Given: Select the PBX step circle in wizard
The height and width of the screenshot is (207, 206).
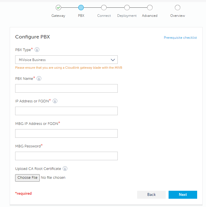Looking at the screenshot, I should point(81,7).
